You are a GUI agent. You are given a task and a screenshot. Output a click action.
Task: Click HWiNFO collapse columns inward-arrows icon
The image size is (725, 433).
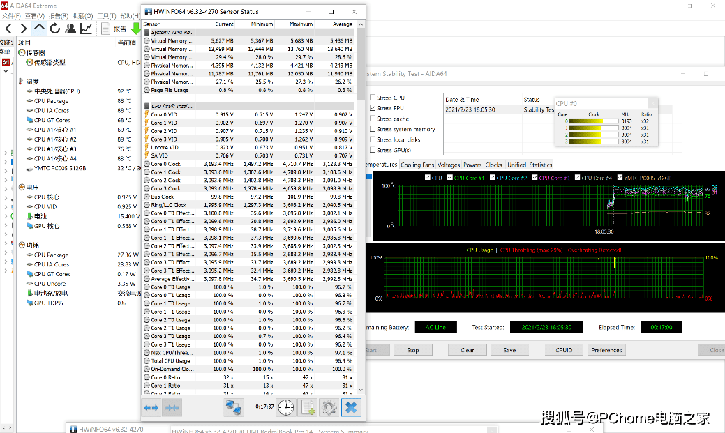pos(172,408)
